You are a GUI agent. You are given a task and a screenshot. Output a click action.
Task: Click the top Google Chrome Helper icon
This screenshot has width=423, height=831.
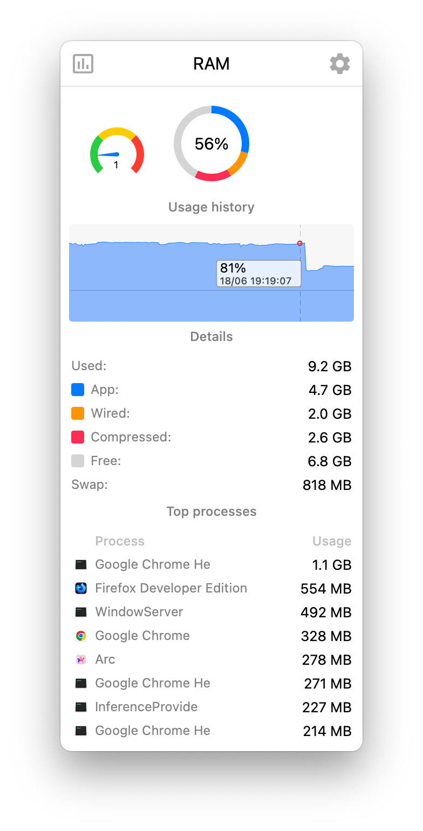[x=81, y=564]
